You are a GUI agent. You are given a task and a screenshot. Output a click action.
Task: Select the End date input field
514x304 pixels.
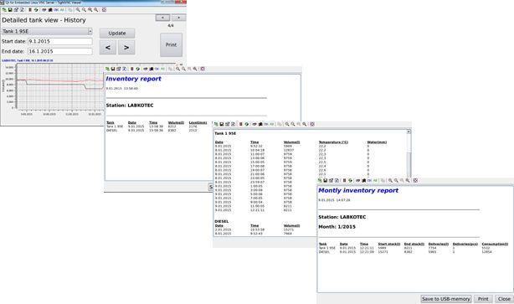tap(60, 51)
